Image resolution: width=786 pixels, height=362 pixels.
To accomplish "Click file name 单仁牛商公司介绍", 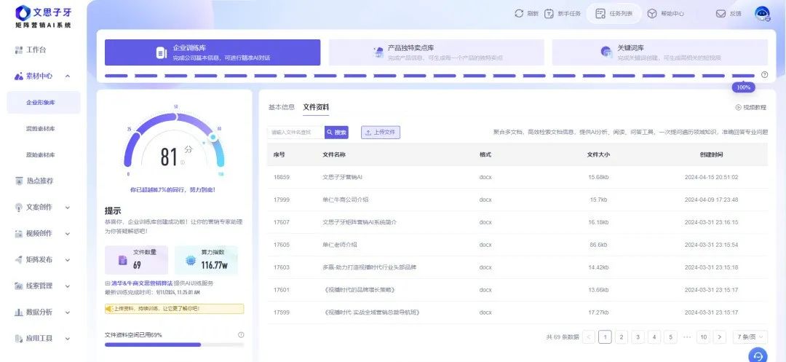I will (x=346, y=200).
